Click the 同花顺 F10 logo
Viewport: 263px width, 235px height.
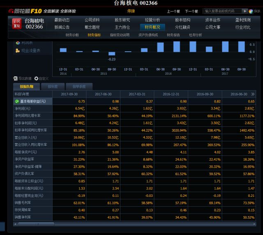coord(25,11)
